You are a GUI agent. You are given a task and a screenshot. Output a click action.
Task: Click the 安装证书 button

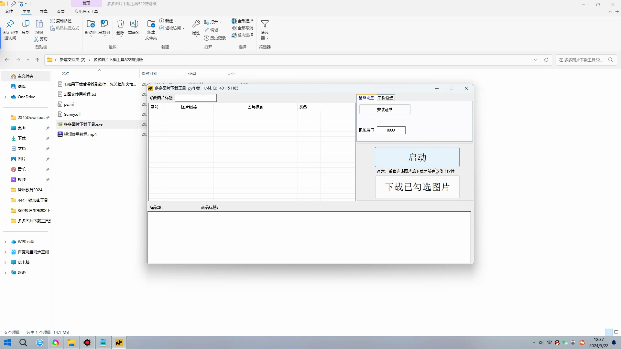(x=385, y=110)
